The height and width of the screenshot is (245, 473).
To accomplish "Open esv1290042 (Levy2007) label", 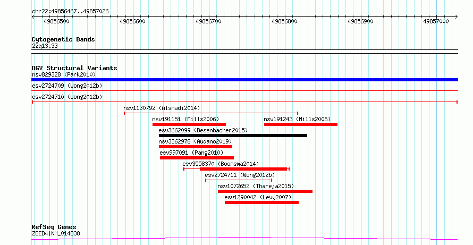I will click(258, 197).
